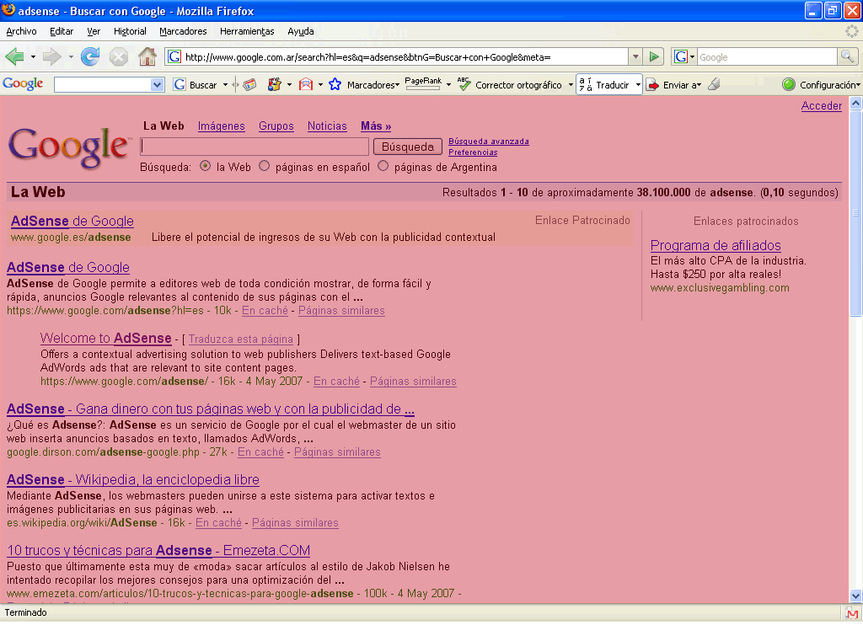Click the vertical scrollbar thumb

855,213
